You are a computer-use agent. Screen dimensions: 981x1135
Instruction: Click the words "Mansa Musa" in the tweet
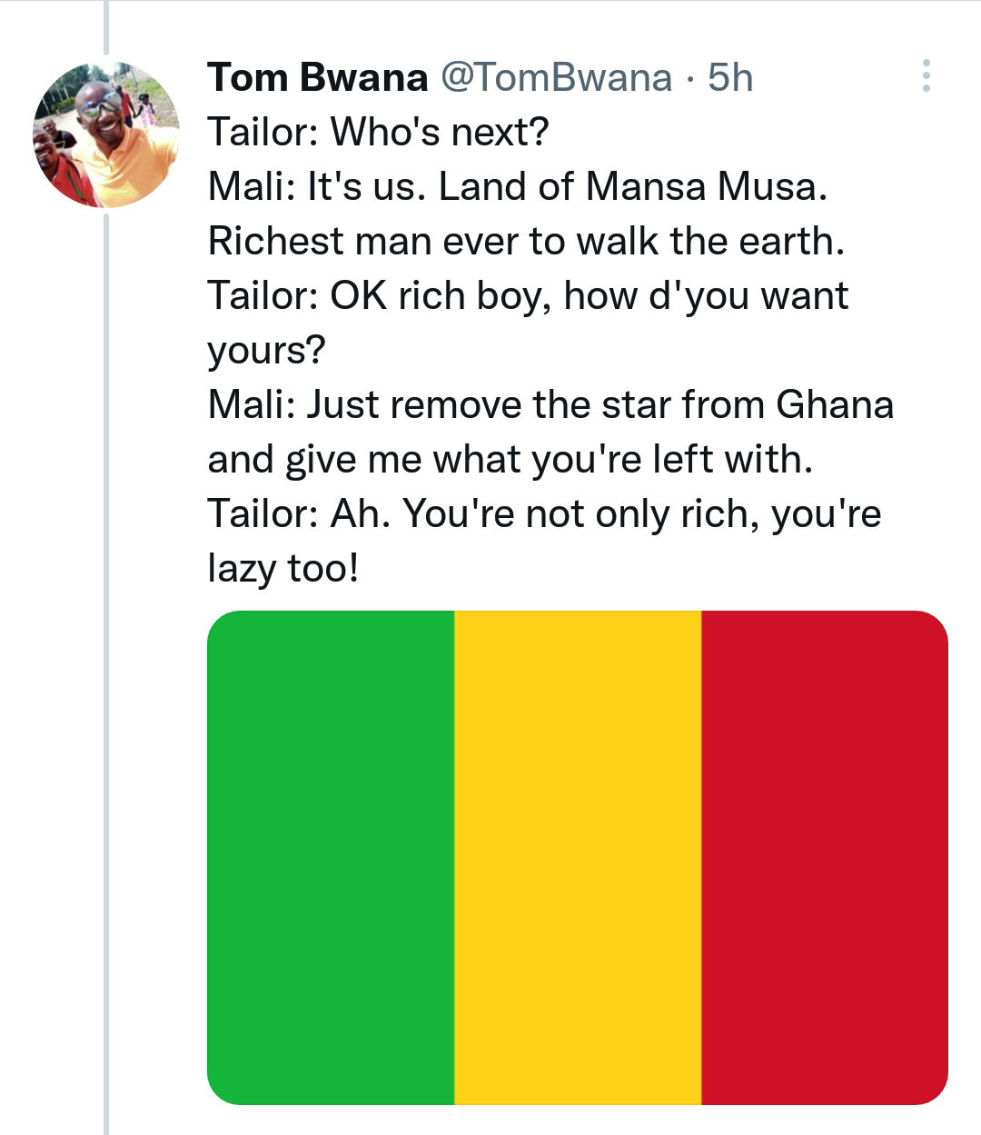pos(707,187)
